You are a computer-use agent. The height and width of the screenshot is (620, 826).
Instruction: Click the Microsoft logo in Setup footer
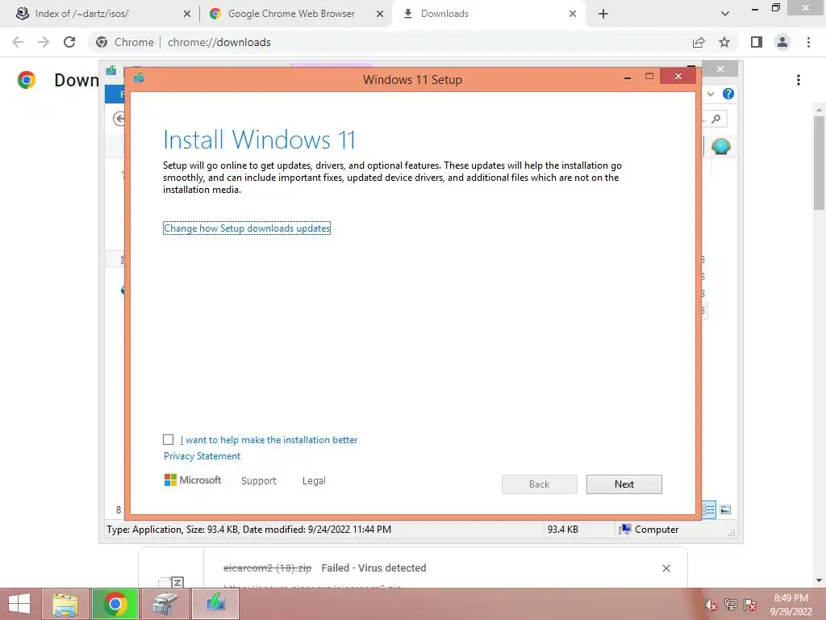[x=193, y=480]
